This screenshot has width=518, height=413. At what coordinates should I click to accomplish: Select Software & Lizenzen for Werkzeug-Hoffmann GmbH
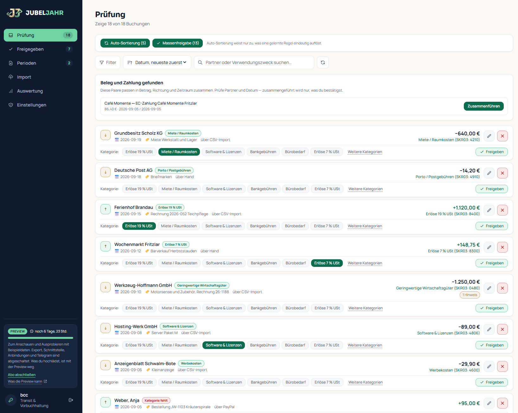tap(224, 308)
